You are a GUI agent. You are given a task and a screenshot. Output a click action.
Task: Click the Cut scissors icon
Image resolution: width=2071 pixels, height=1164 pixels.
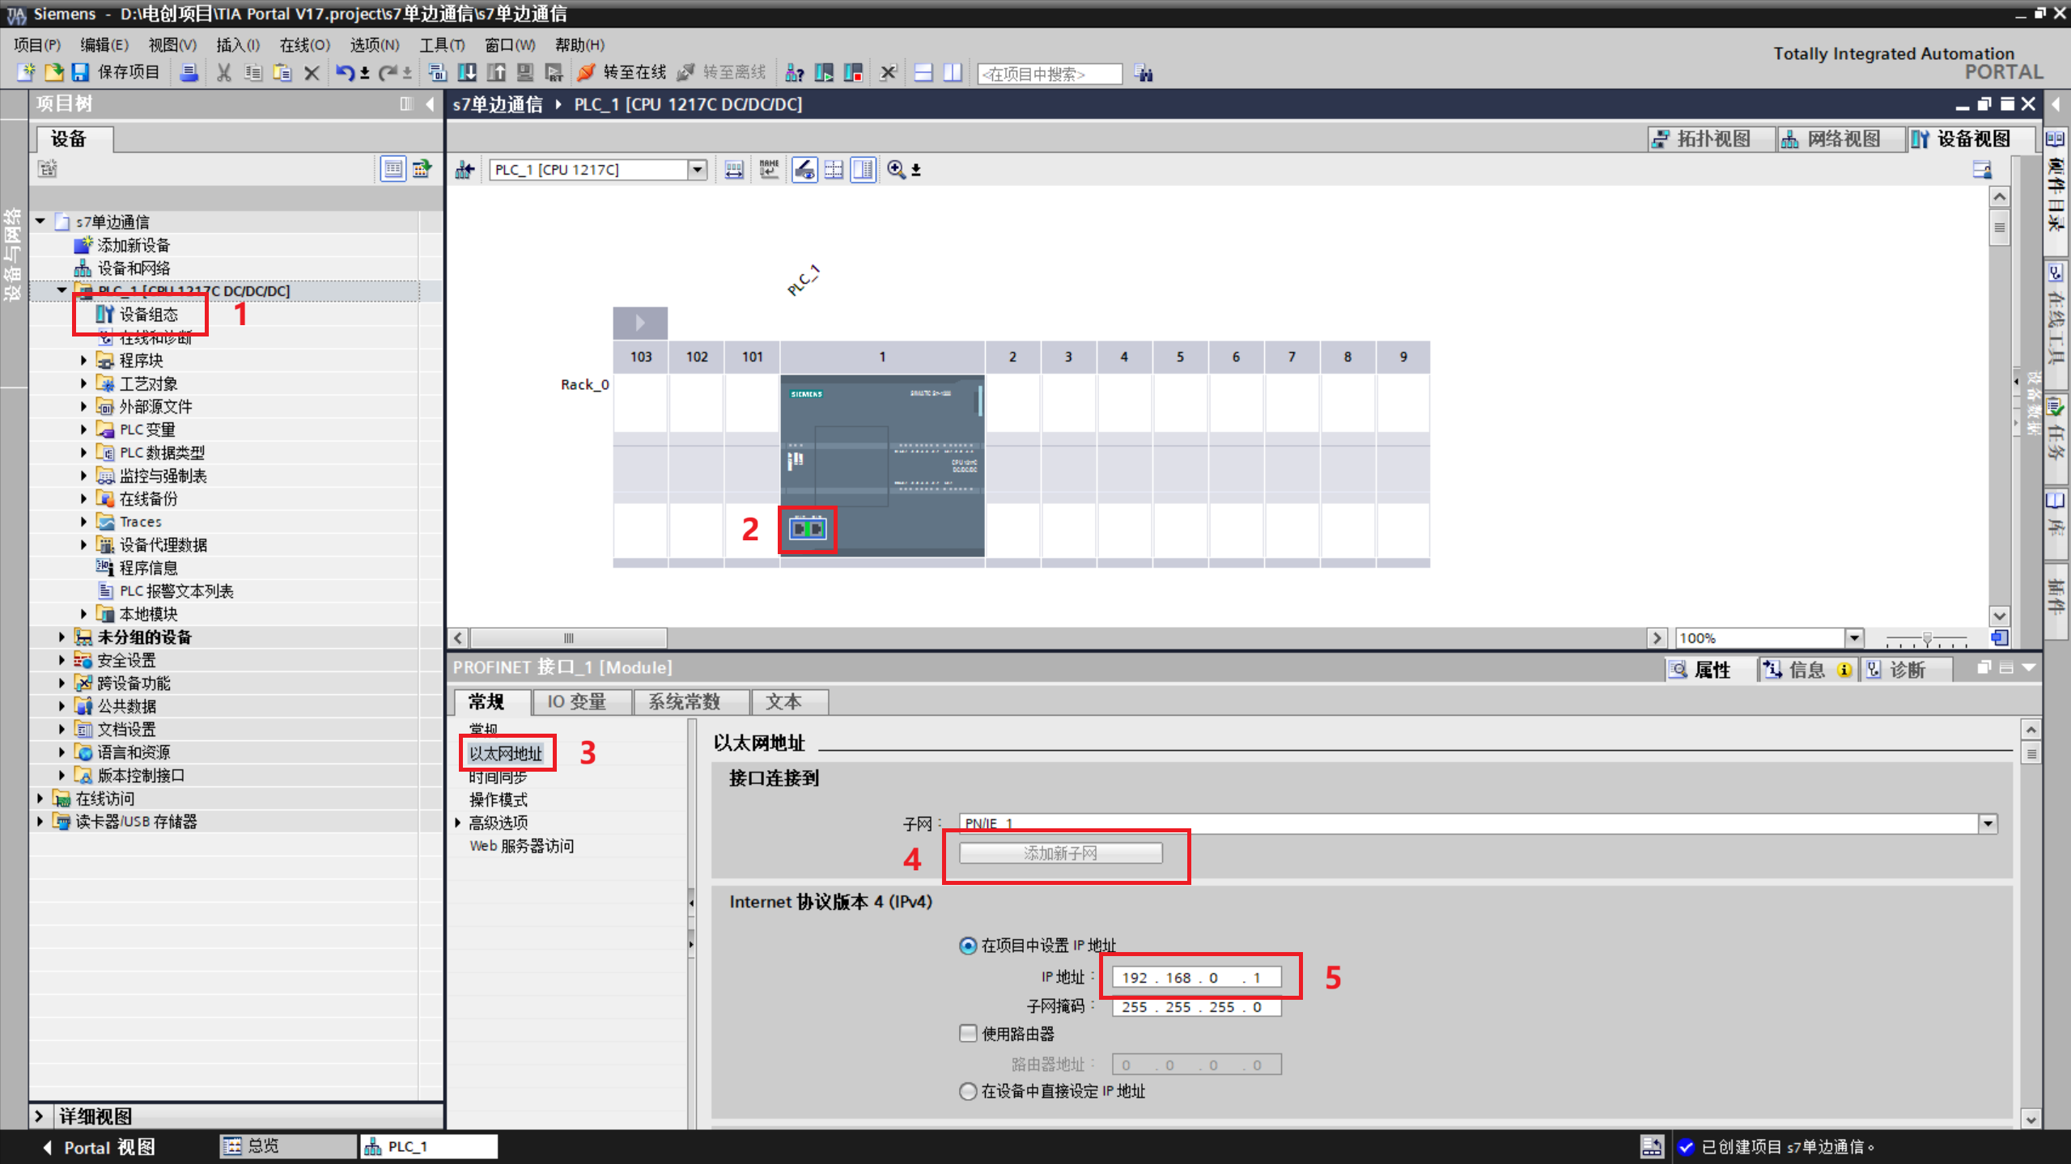[223, 73]
